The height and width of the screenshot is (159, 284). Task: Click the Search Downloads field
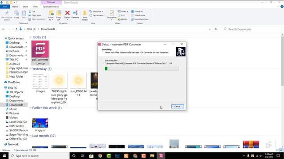point(252,29)
